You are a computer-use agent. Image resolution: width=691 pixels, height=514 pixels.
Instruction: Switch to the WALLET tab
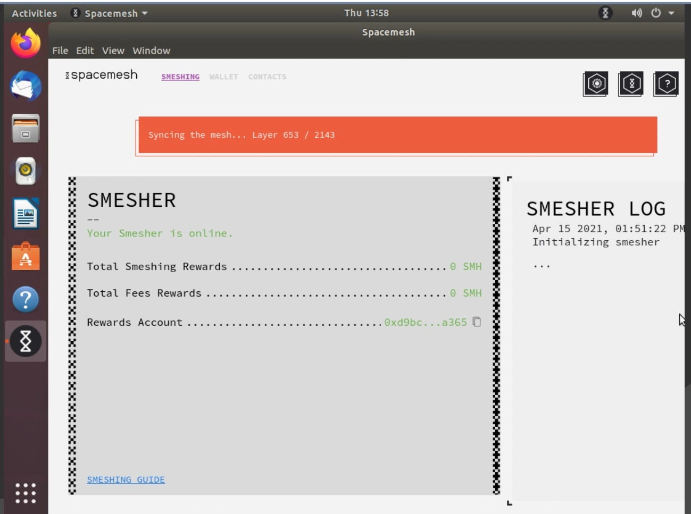click(223, 77)
